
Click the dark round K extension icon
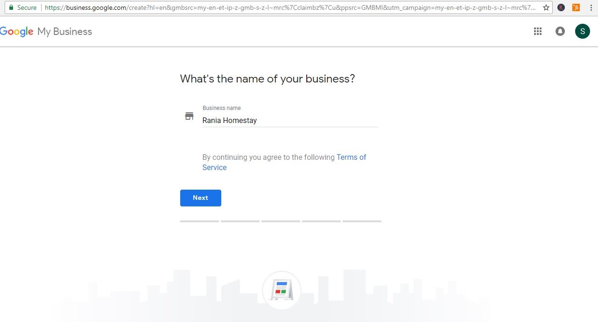click(x=561, y=7)
